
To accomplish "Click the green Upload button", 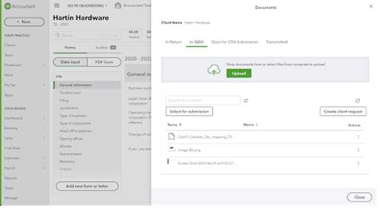I will [x=239, y=73].
